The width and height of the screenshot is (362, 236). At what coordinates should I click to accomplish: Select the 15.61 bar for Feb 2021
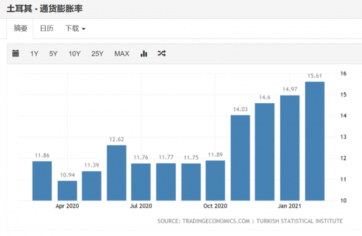point(315,141)
